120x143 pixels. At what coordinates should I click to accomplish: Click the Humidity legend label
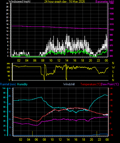coord(22,84)
